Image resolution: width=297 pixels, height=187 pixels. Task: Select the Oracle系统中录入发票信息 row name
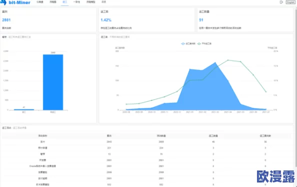(42, 166)
